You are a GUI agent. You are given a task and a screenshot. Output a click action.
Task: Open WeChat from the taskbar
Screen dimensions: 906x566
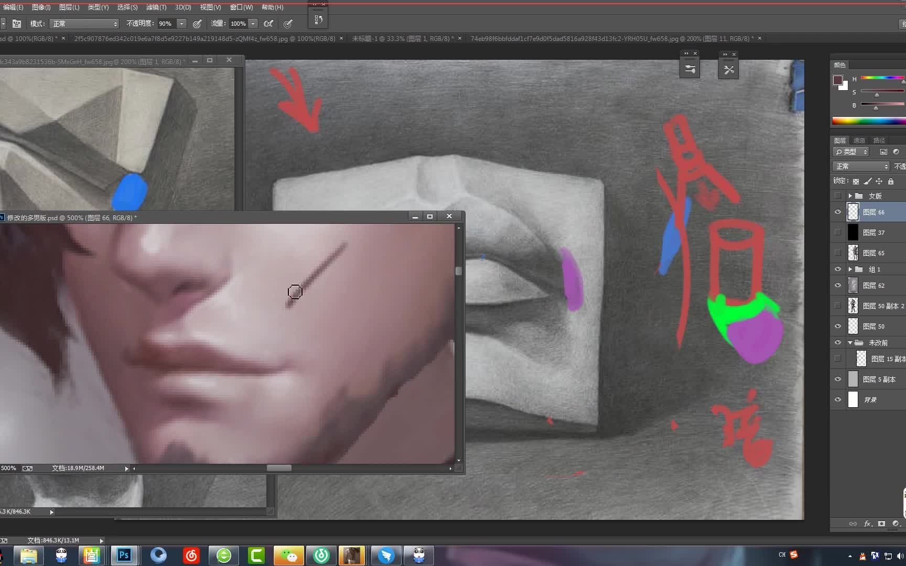289,555
